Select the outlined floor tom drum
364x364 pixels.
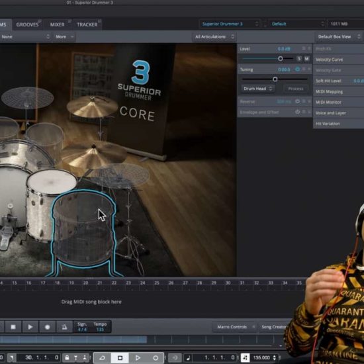(83, 230)
